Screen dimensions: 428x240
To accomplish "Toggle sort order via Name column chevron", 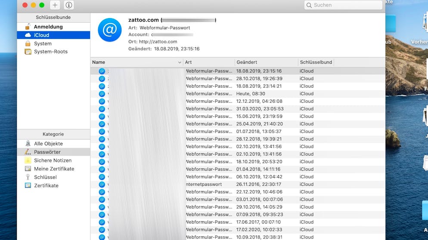I will click(180, 62).
